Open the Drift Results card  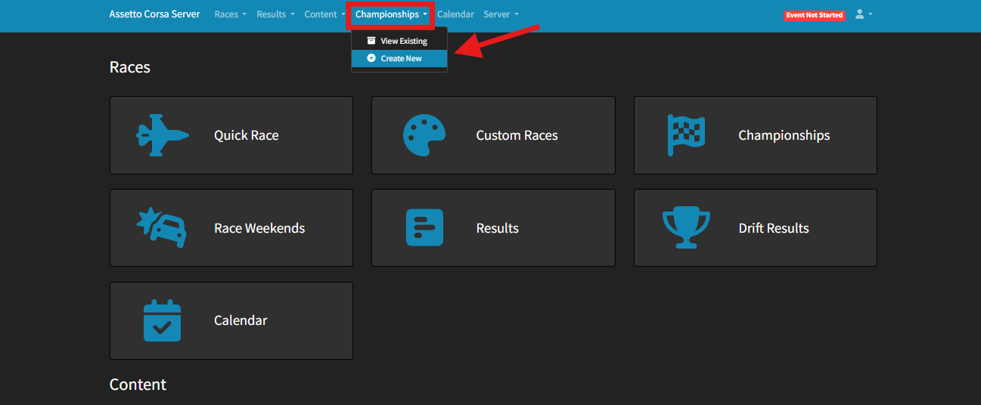pyautogui.click(x=756, y=227)
